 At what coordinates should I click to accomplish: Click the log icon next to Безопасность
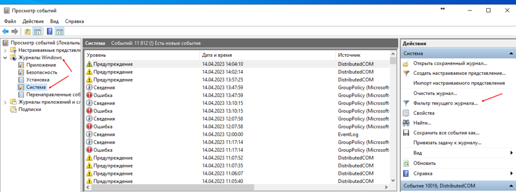21,72
